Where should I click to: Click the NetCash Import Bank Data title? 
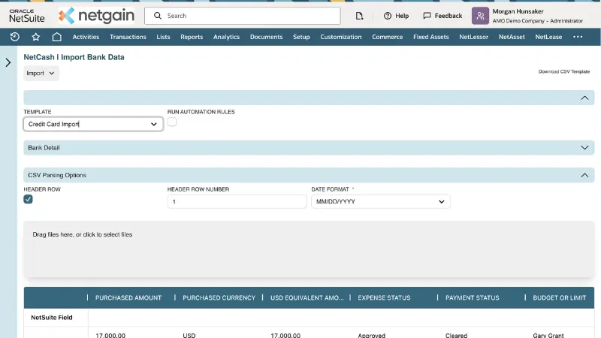pos(74,57)
